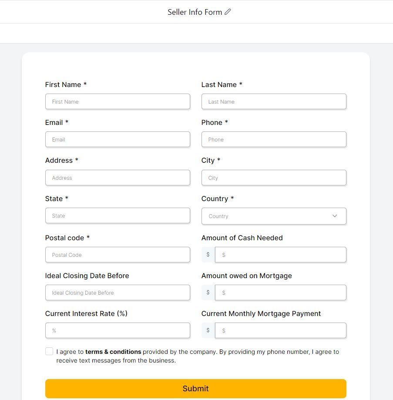Screen dimensions: 393x400
Task: Open the terms & conditions bold link
Action: pos(113,352)
